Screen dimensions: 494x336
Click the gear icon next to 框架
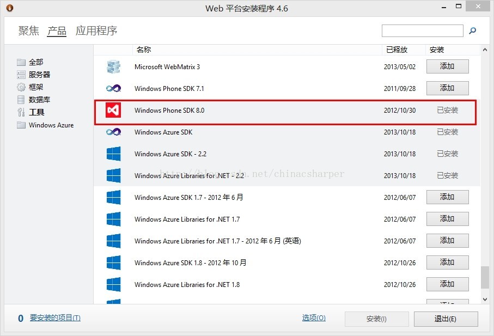pyautogui.click(x=21, y=87)
